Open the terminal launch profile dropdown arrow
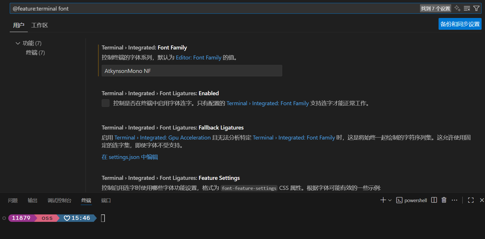 coord(390,200)
